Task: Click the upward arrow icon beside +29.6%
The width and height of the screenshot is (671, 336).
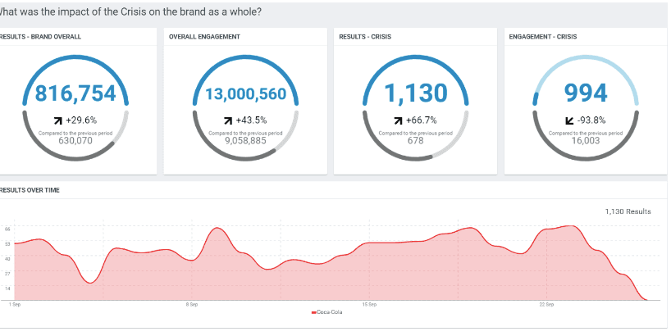Action: pyautogui.click(x=57, y=120)
